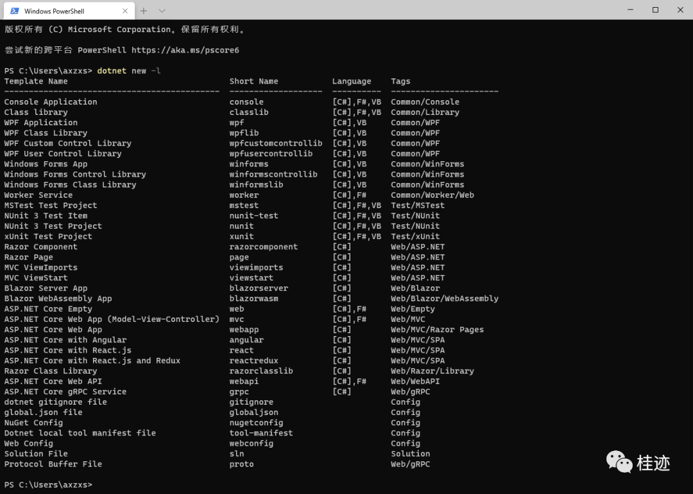This screenshot has width=693, height=494.
Task: Click the 'WPF Application' template name
Action: click(x=40, y=123)
